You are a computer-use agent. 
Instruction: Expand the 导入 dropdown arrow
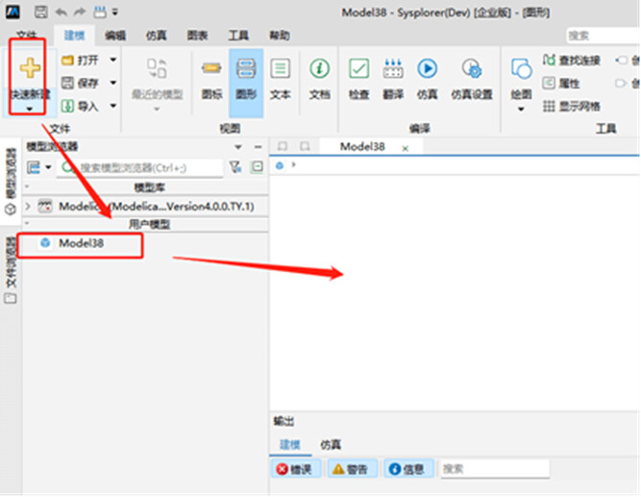113,106
